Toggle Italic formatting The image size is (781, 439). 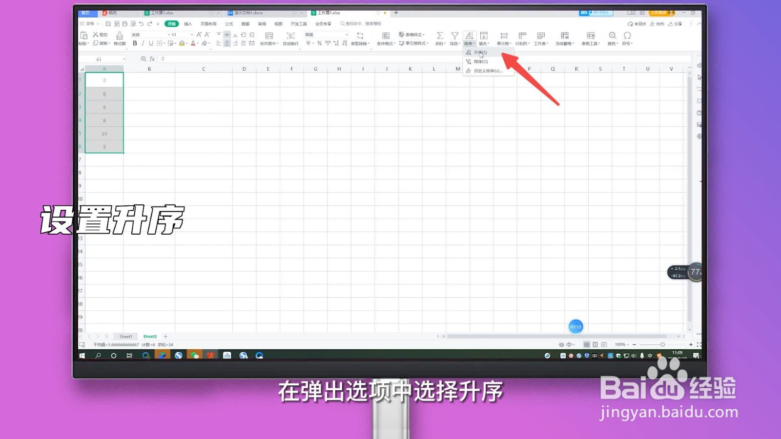click(143, 43)
